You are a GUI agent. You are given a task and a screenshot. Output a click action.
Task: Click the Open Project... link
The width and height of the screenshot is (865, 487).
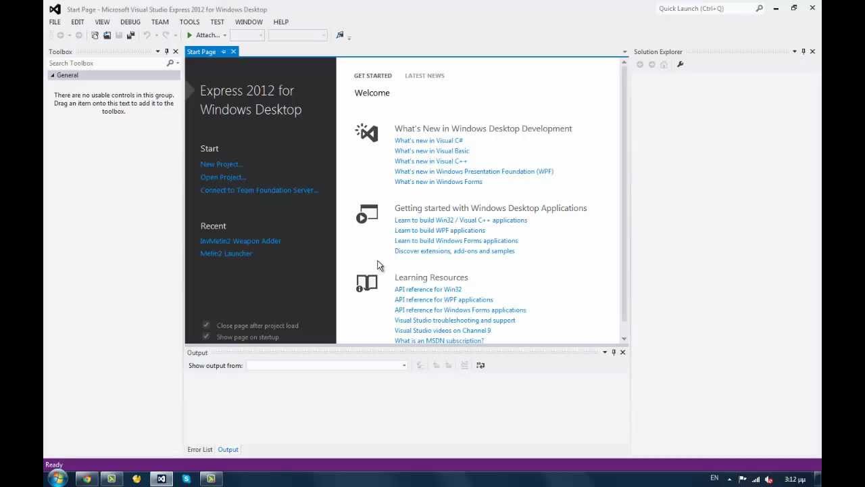[x=223, y=177]
